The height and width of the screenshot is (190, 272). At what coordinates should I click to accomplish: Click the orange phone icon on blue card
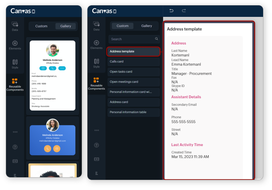(x=48, y=149)
